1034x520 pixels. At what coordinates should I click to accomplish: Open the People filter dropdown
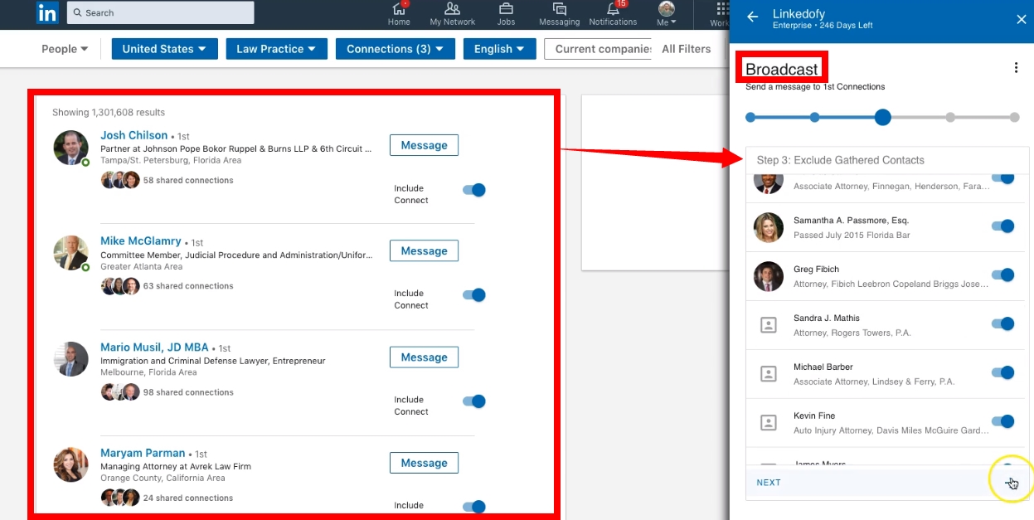pyautogui.click(x=65, y=49)
